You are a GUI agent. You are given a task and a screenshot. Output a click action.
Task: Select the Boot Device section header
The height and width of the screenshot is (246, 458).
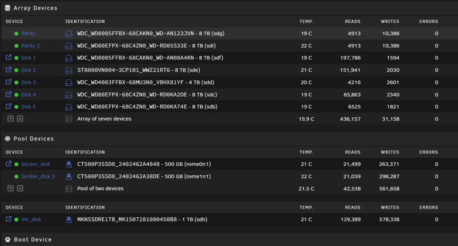(x=33, y=240)
